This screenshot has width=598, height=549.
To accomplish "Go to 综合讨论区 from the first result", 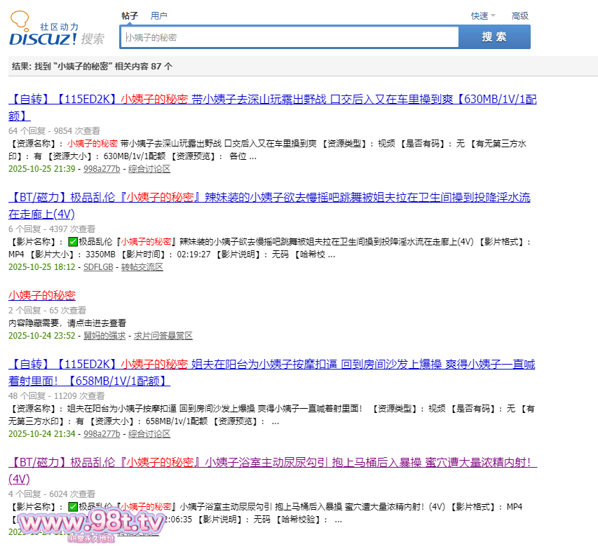I will click(149, 169).
